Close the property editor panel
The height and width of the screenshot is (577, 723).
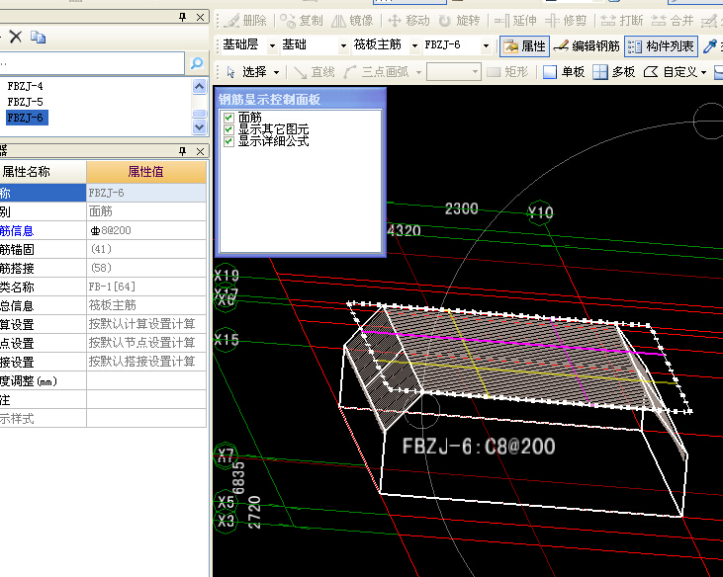click(x=200, y=151)
